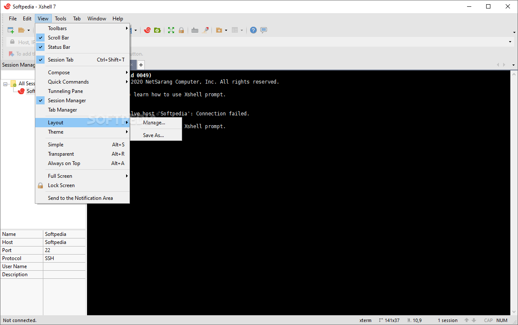Screen dimensions: 518x325
Task: Click the New Session icon in toolbar
Action: (x=11, y=30)
